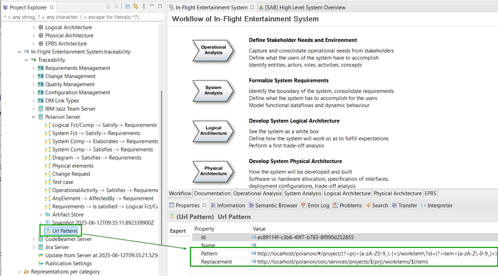Image resolution: width=498 pixels, height=276 pixels.
Task: Edit the Pattern property value
Action: click(x=375, y=253)
